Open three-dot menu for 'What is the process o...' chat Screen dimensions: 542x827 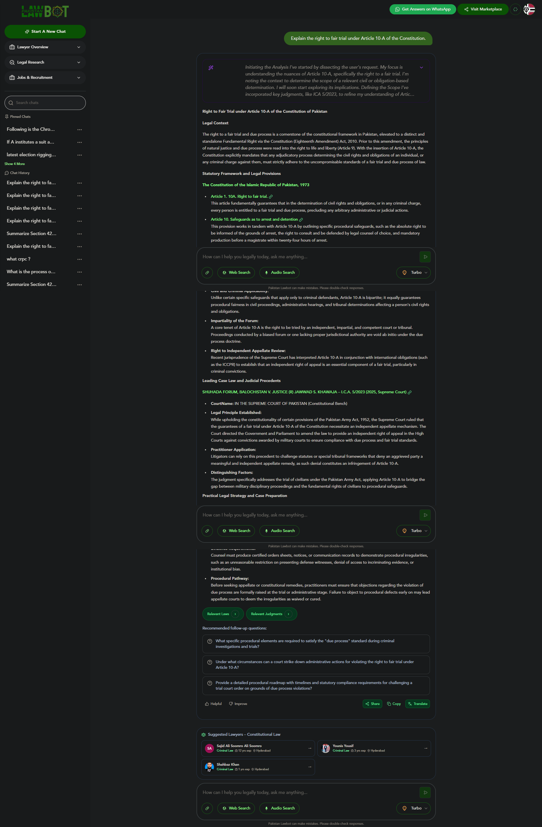(80, 272)
